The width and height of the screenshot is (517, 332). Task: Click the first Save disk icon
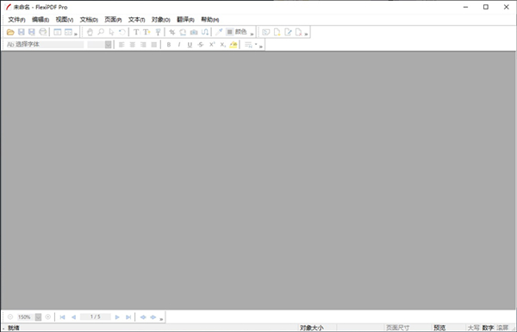[21, 32]
